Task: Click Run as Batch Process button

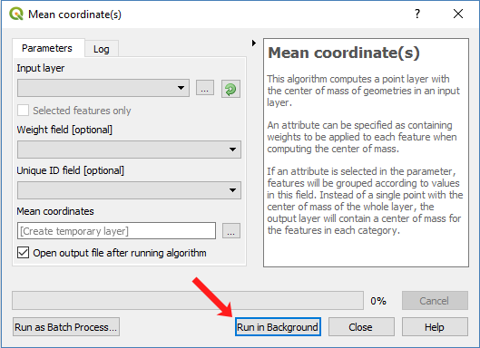Action: pos(66,327)
